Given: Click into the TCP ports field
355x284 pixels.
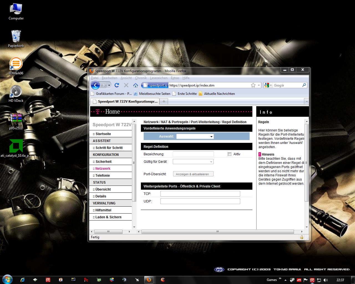Looking at the screenshot, I should [200, 194].
